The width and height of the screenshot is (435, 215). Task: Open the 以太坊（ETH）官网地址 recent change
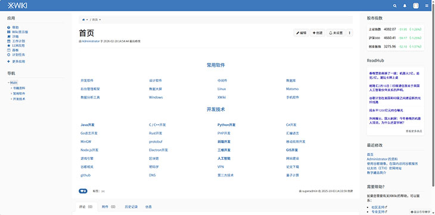(x=384, y=168)
